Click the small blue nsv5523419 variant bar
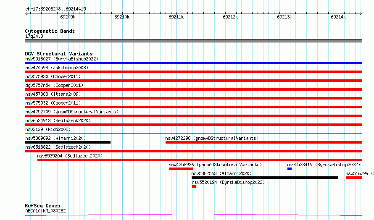Image resolution: width=374 pixels, height=220 pixels. point(290,169)
